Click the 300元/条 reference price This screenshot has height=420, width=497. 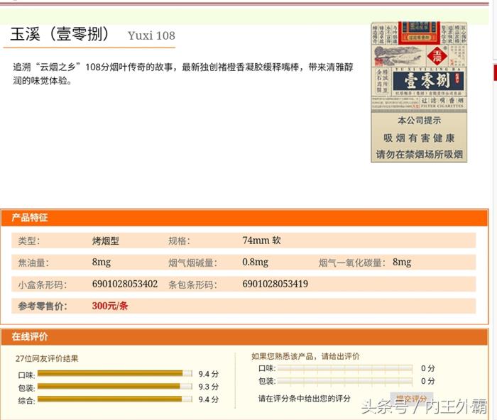[x=110, y=306]
